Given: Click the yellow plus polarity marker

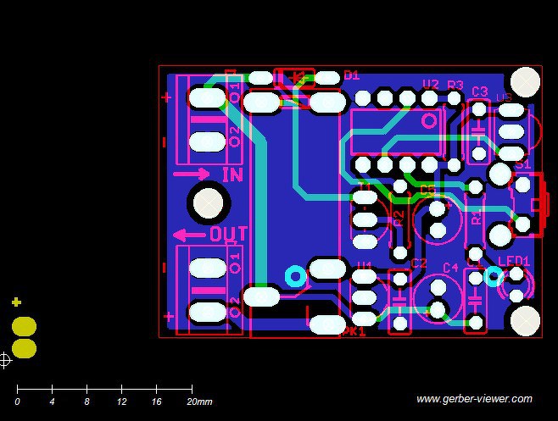Looking at the screenshot, I should point(16,302).
